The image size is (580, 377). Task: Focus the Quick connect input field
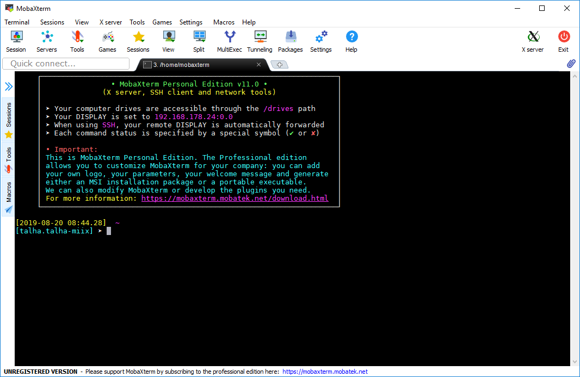(66, 64)
